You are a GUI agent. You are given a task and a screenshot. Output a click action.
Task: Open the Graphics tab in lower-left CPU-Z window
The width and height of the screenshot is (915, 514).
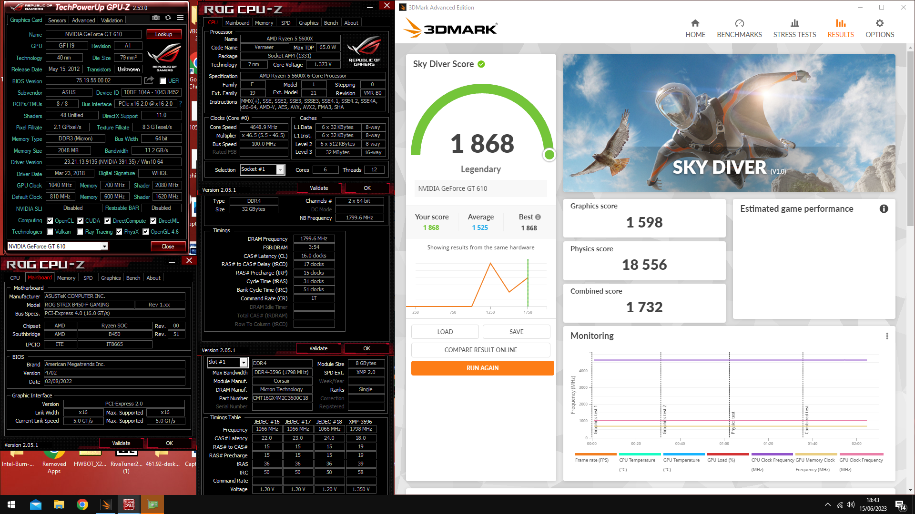click(x=111, y=278)
